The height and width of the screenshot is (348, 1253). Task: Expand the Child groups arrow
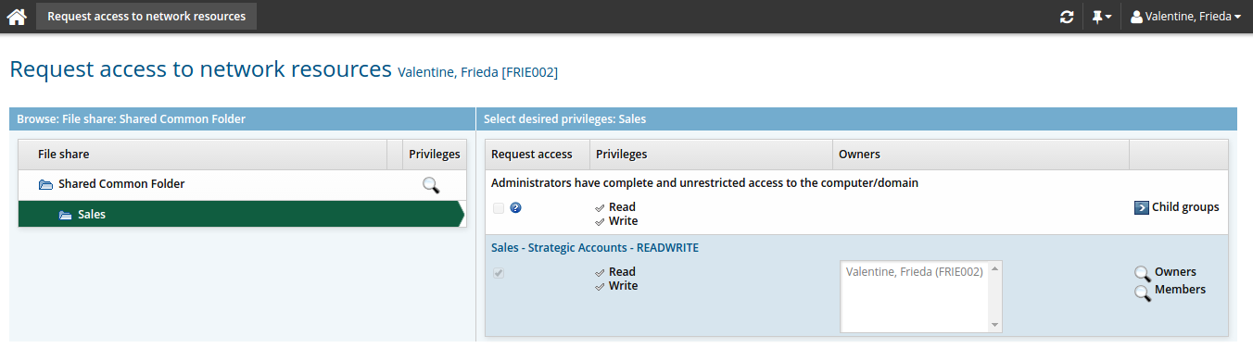pos(1142,207)
